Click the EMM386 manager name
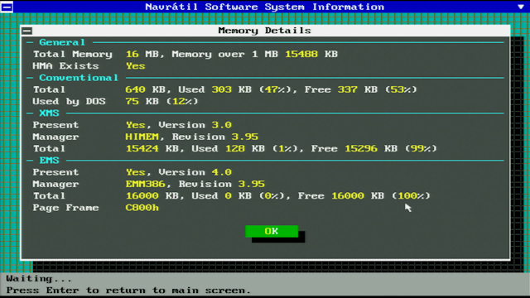 [145, 184]
